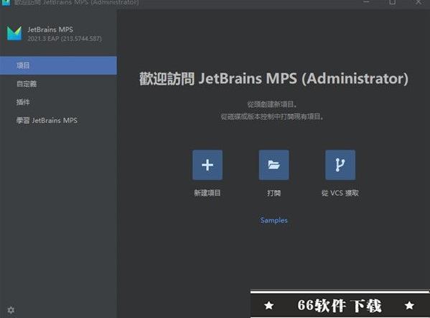Select the 項目 (Projects) sidebar tab
430x318 pixels.
point(58,65)
